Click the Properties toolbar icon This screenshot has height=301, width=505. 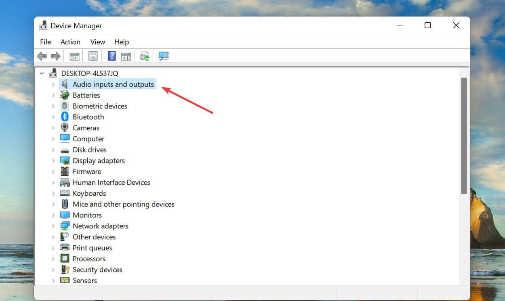coord(93,56)
